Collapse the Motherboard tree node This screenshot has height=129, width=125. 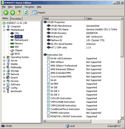pyautogui.click(x=4, y=30)
